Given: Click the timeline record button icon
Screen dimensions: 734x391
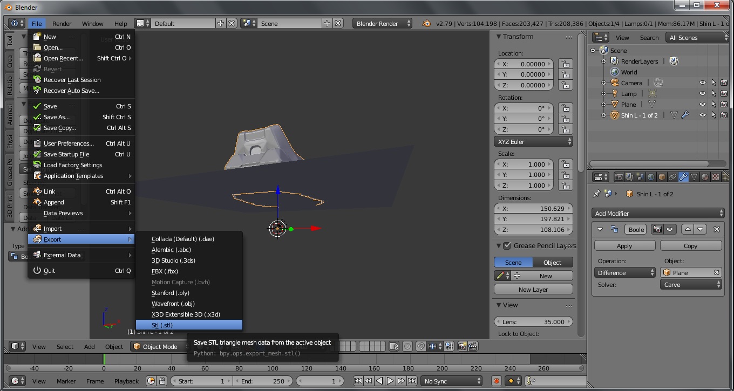Looking at the screenshot, I should pyautogui.click(x=497, y=381).
